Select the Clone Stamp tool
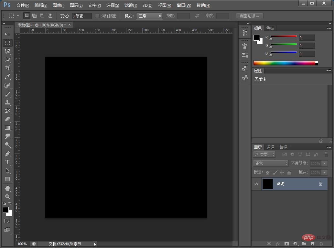Screen dimensions: 334x248 click(x=7, y=103)
